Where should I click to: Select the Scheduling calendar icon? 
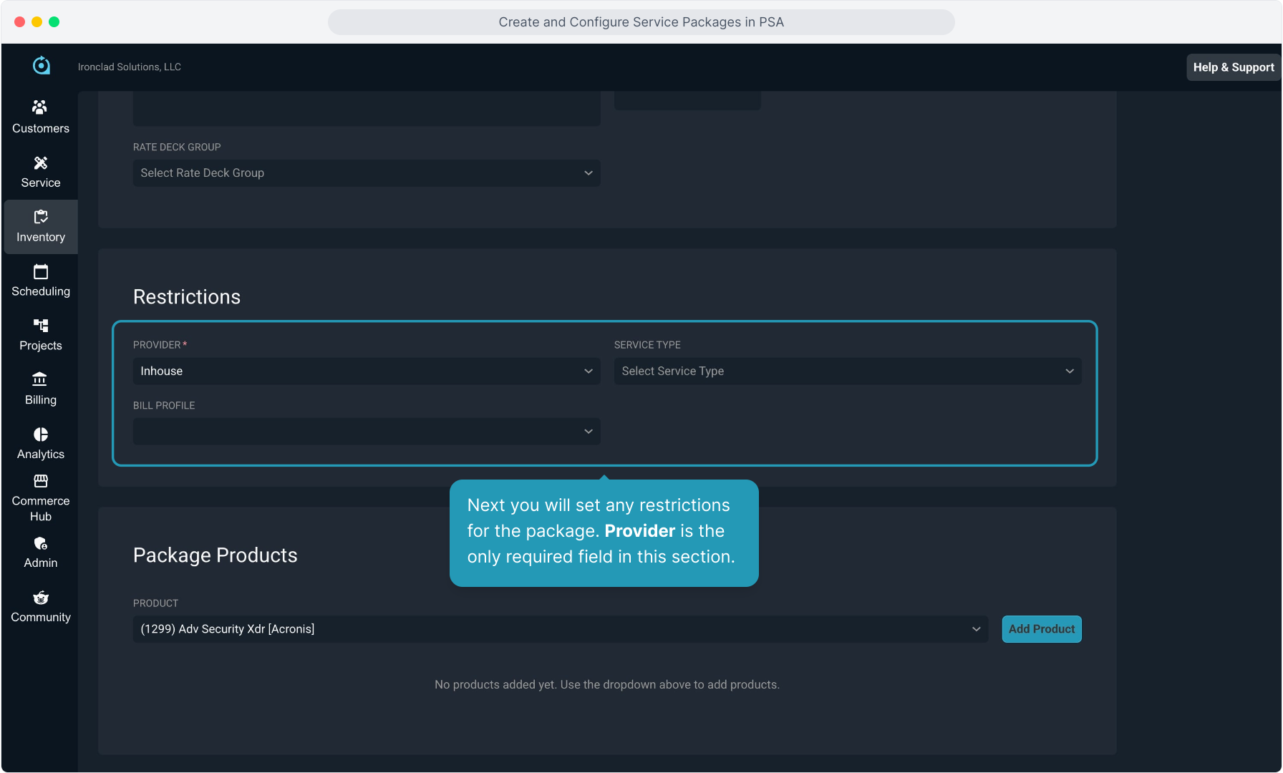40,272
